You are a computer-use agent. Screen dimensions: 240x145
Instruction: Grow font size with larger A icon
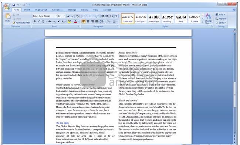tap(68, 16)
